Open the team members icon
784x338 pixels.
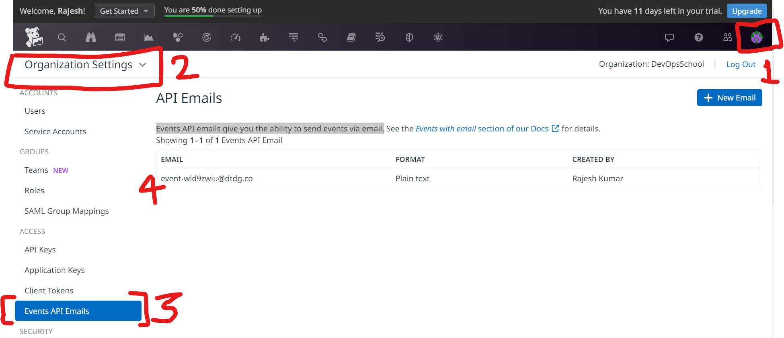coord(727,37)
